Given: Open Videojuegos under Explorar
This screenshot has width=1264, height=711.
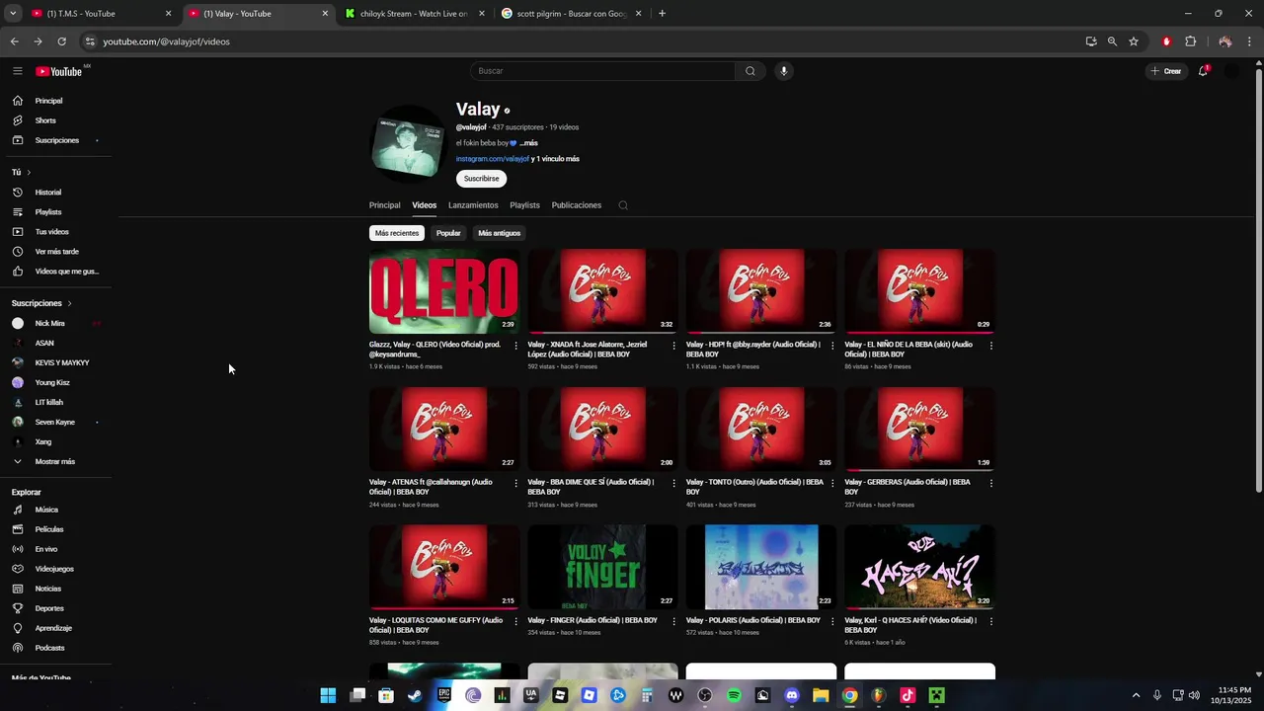Looking at the screenshot, I should coord(55,569).
